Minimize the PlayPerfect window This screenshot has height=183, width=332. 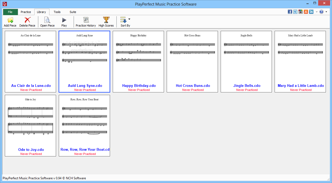point(307,3)
